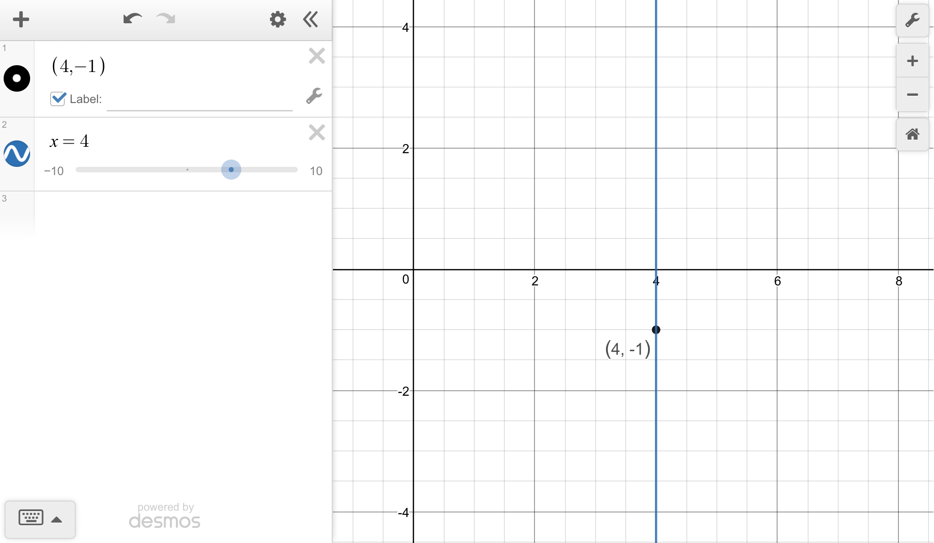Zoom out on the graph

[912, 95]
